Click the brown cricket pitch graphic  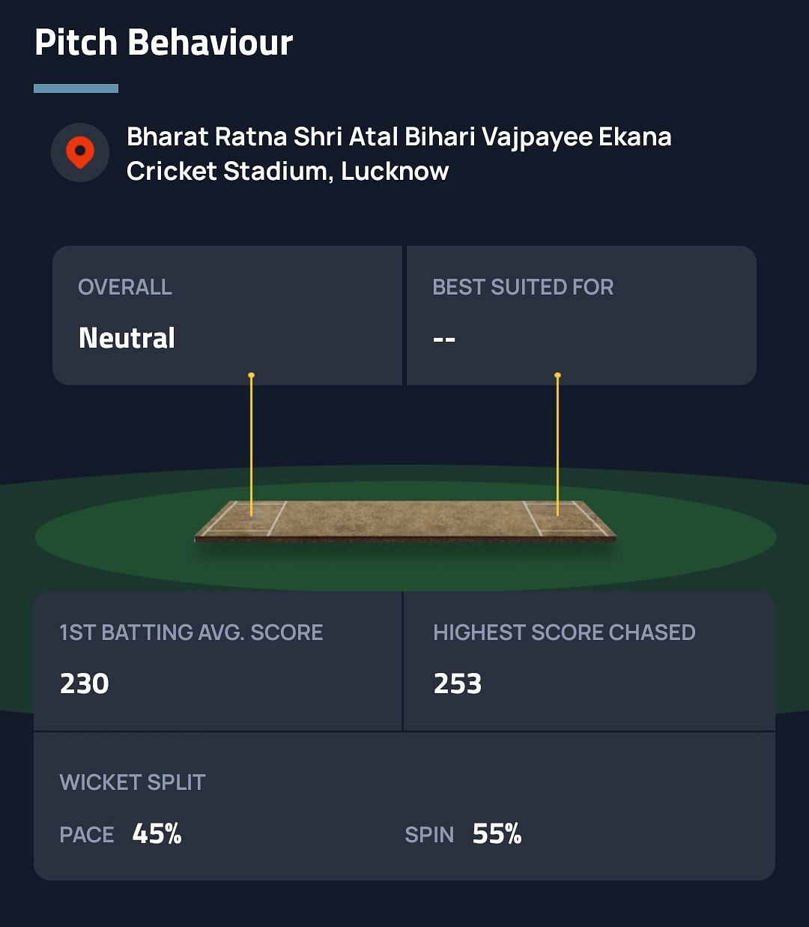click(x=404, y=520)
